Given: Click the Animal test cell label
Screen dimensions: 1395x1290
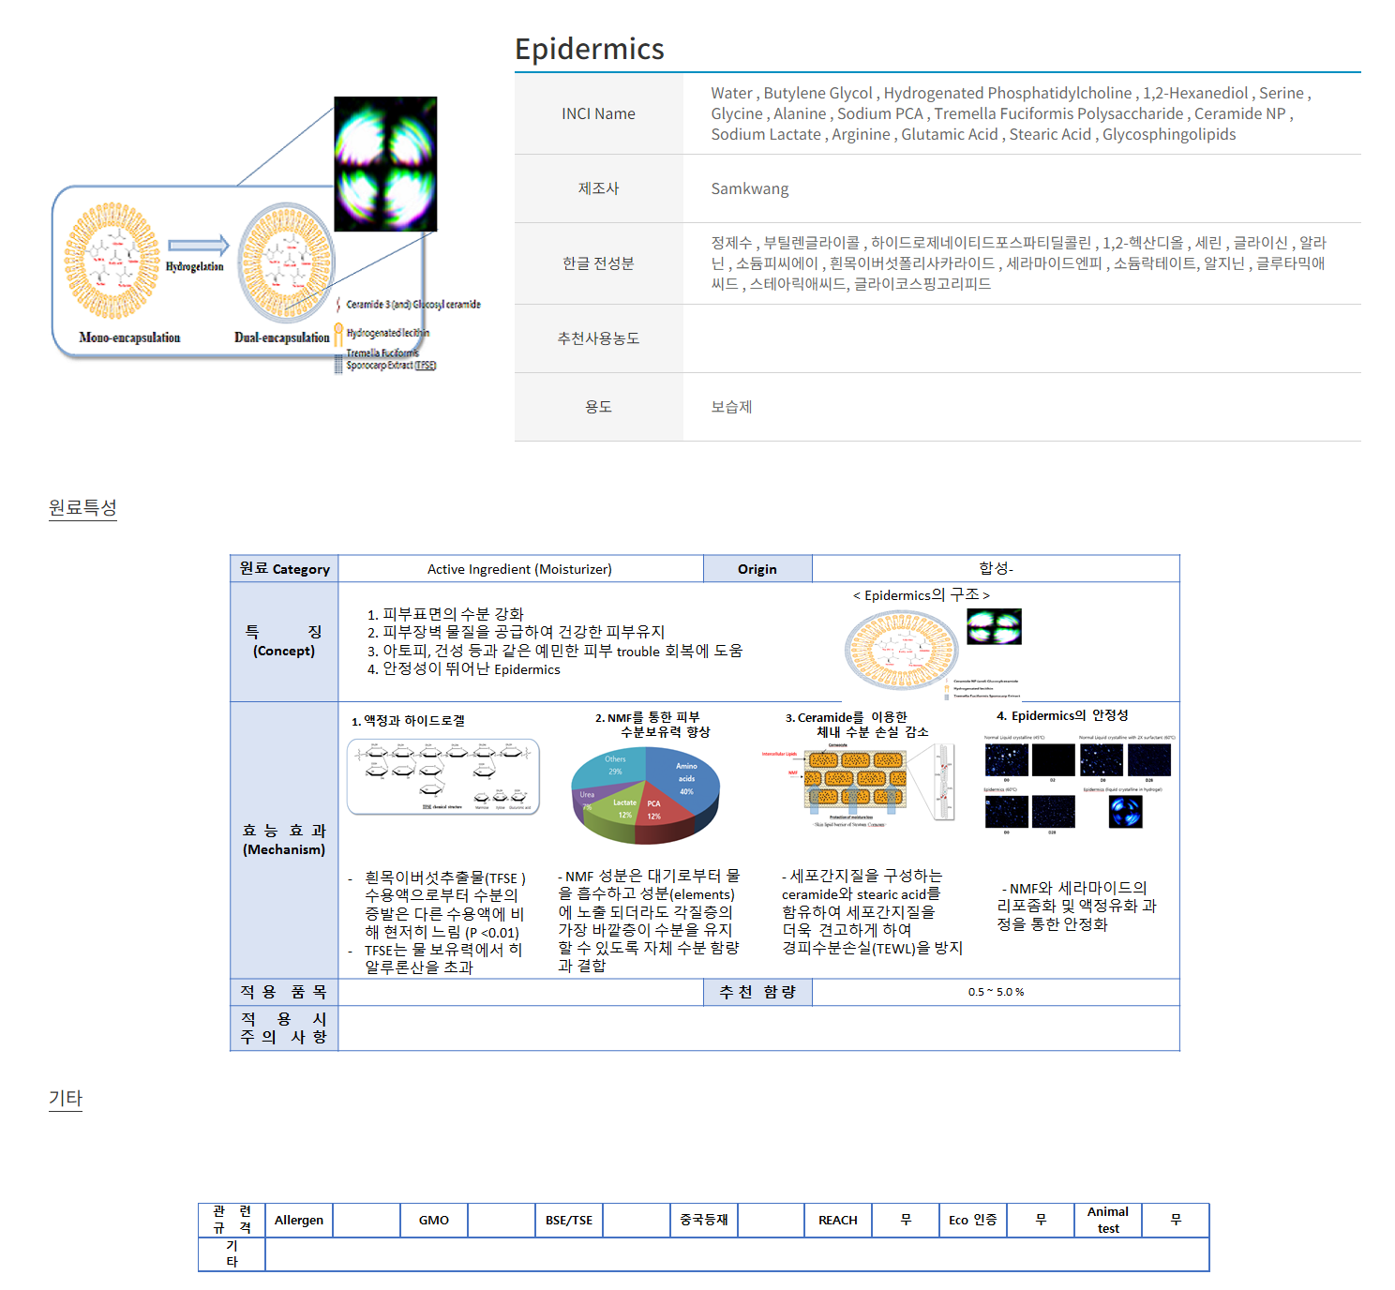Looking at the screenshot, I should [1107, 1220].
